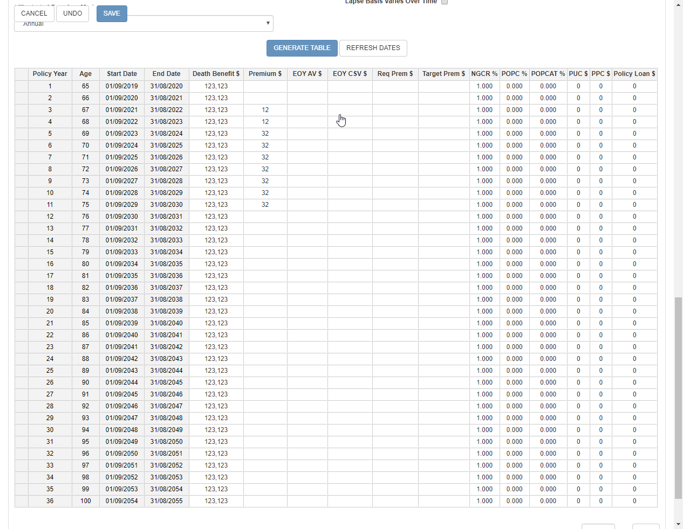Click the scrollbar up arrow
683x529 pixels.
[679, 4]
